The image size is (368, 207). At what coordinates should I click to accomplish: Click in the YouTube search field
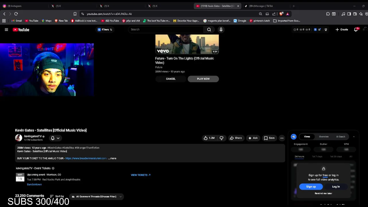[x=166, y=29]
